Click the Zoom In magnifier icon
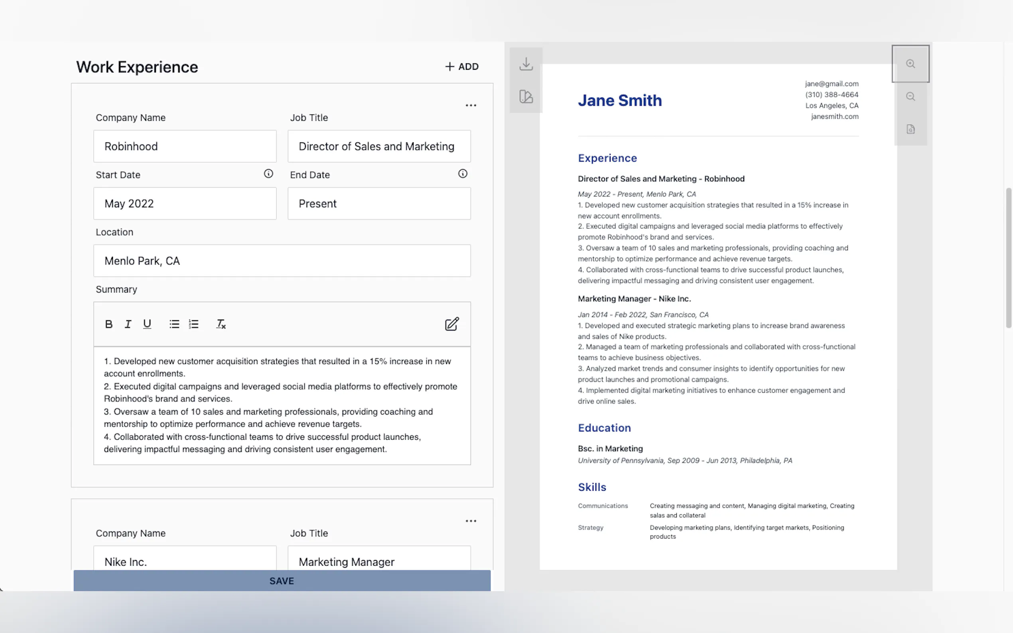 coord(911,64)
